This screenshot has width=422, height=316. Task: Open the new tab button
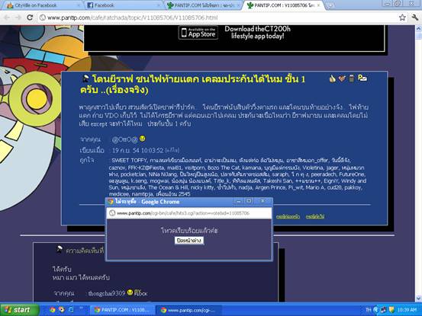(330, 5)
